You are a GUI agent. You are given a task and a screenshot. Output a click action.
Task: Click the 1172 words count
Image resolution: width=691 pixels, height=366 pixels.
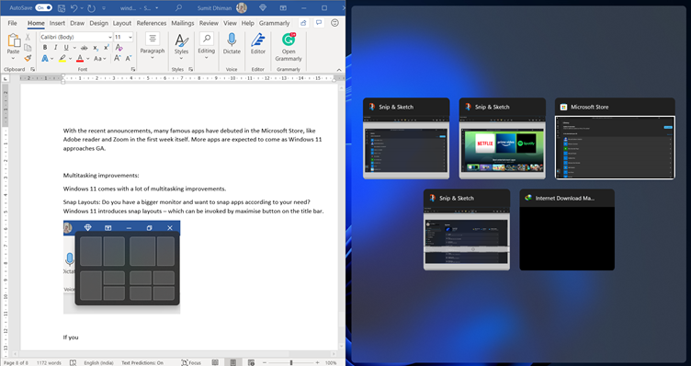tap(49, 362)
